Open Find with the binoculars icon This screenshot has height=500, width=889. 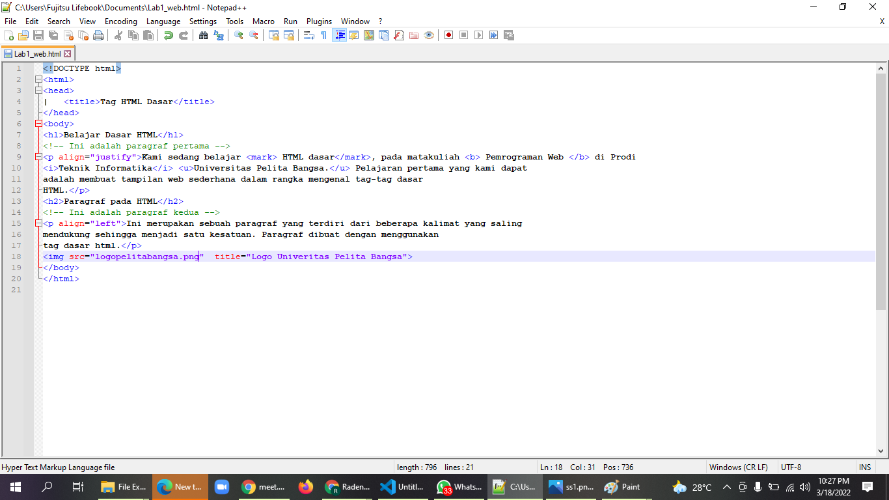(204, 35)
